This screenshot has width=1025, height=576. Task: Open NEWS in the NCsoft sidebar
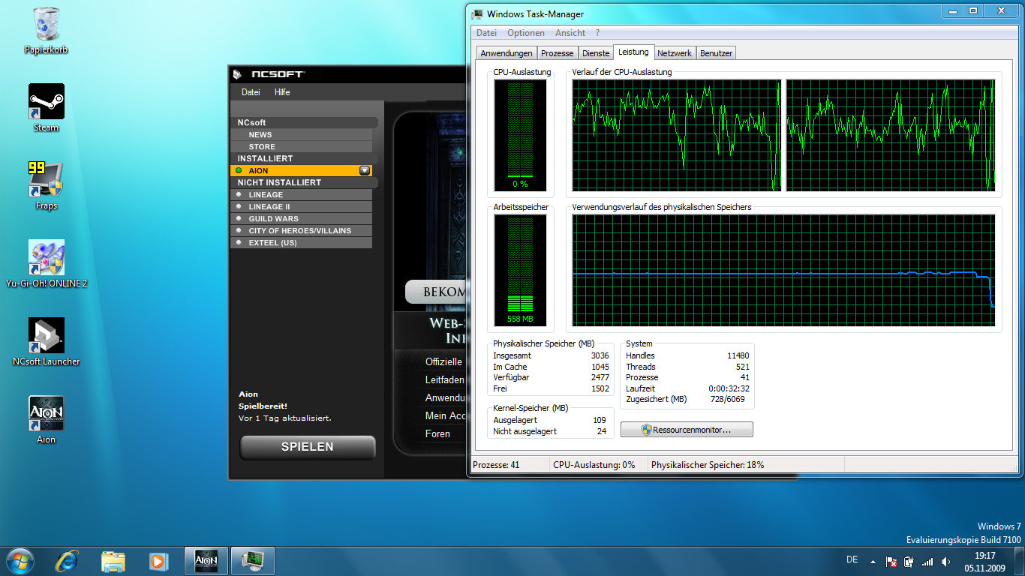point(302,135)
